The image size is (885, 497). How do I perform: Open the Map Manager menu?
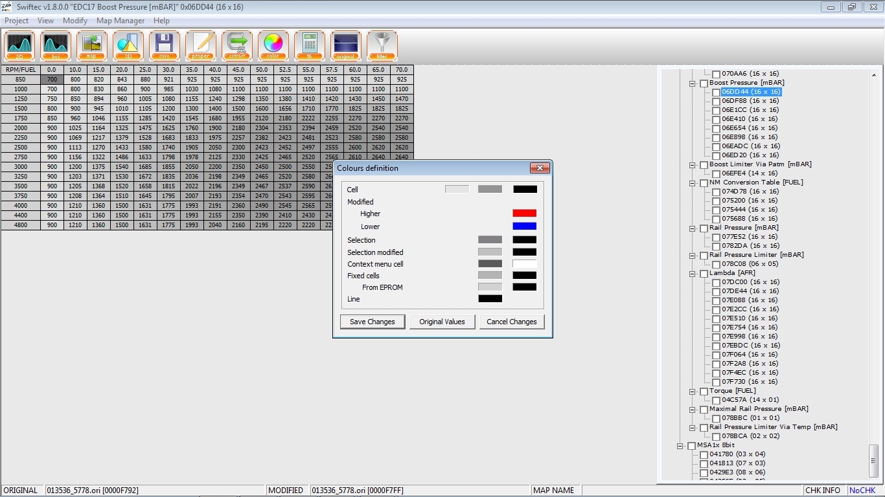coord(121,21)
